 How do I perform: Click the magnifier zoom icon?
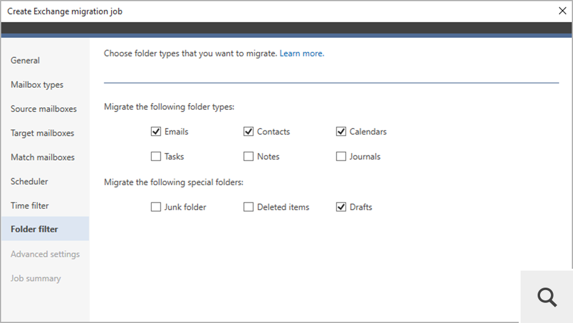pyautogui.click(x=547, y=297)
